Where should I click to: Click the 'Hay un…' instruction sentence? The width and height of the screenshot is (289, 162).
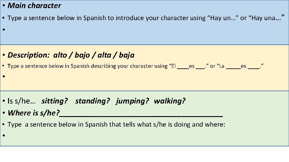tap(146, 18)
